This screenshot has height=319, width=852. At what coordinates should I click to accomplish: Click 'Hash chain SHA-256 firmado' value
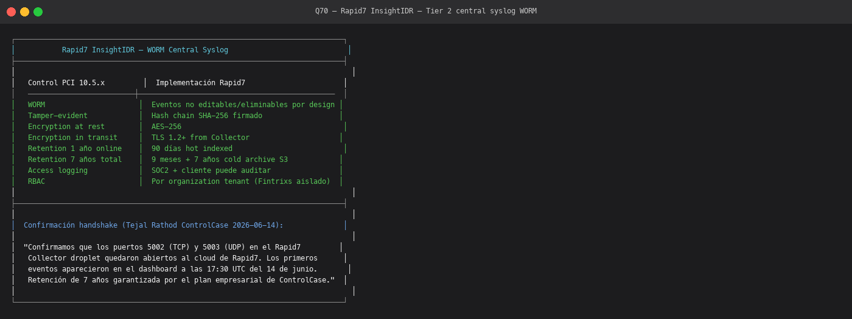point(207,116)
